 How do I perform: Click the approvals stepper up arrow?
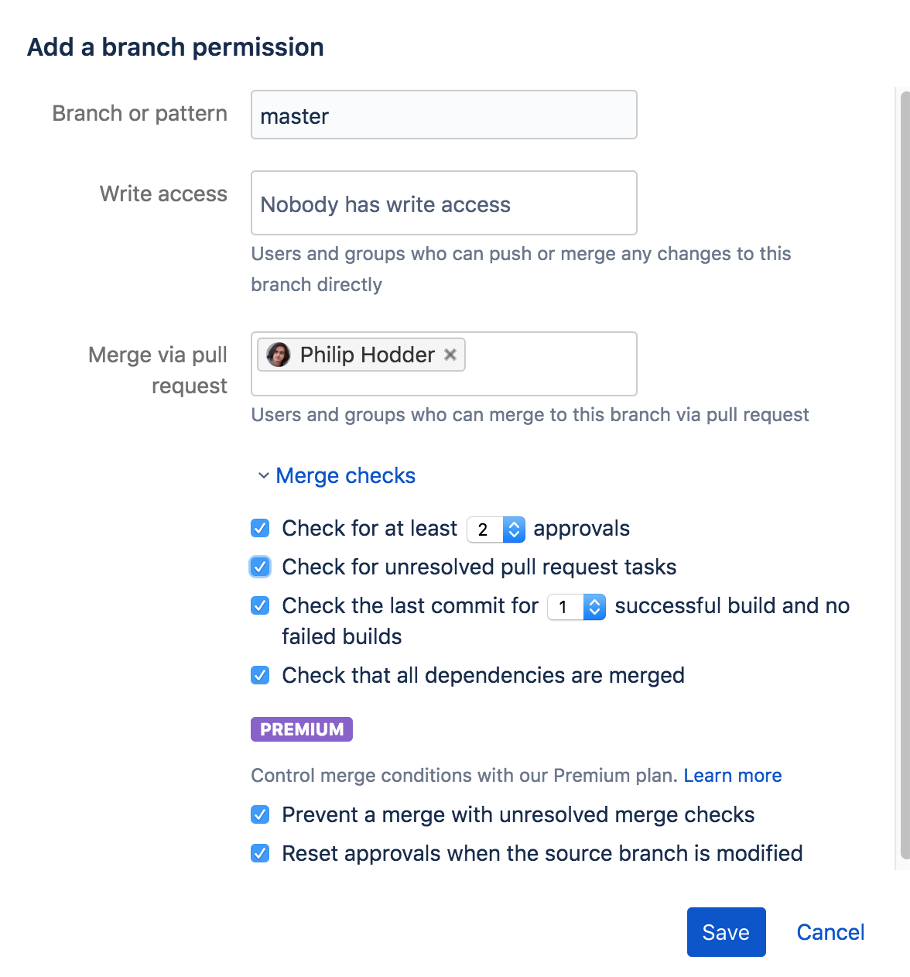[514, 524]
